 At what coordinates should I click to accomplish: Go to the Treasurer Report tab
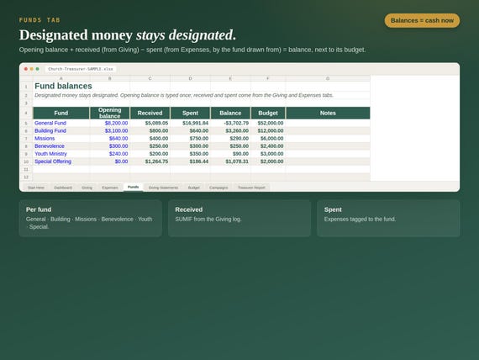pyautogui.click(x=251, y=188)
